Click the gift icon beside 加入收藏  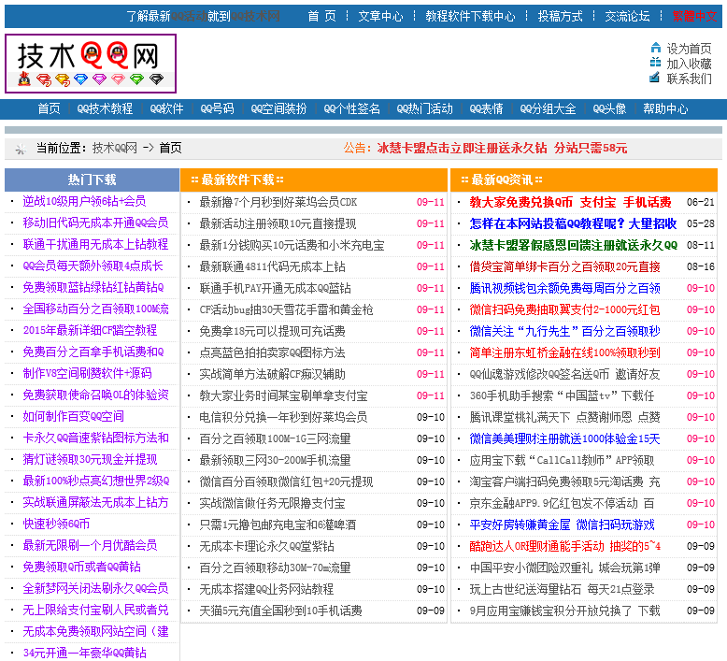pyautogui.click(x=655, y=63)
